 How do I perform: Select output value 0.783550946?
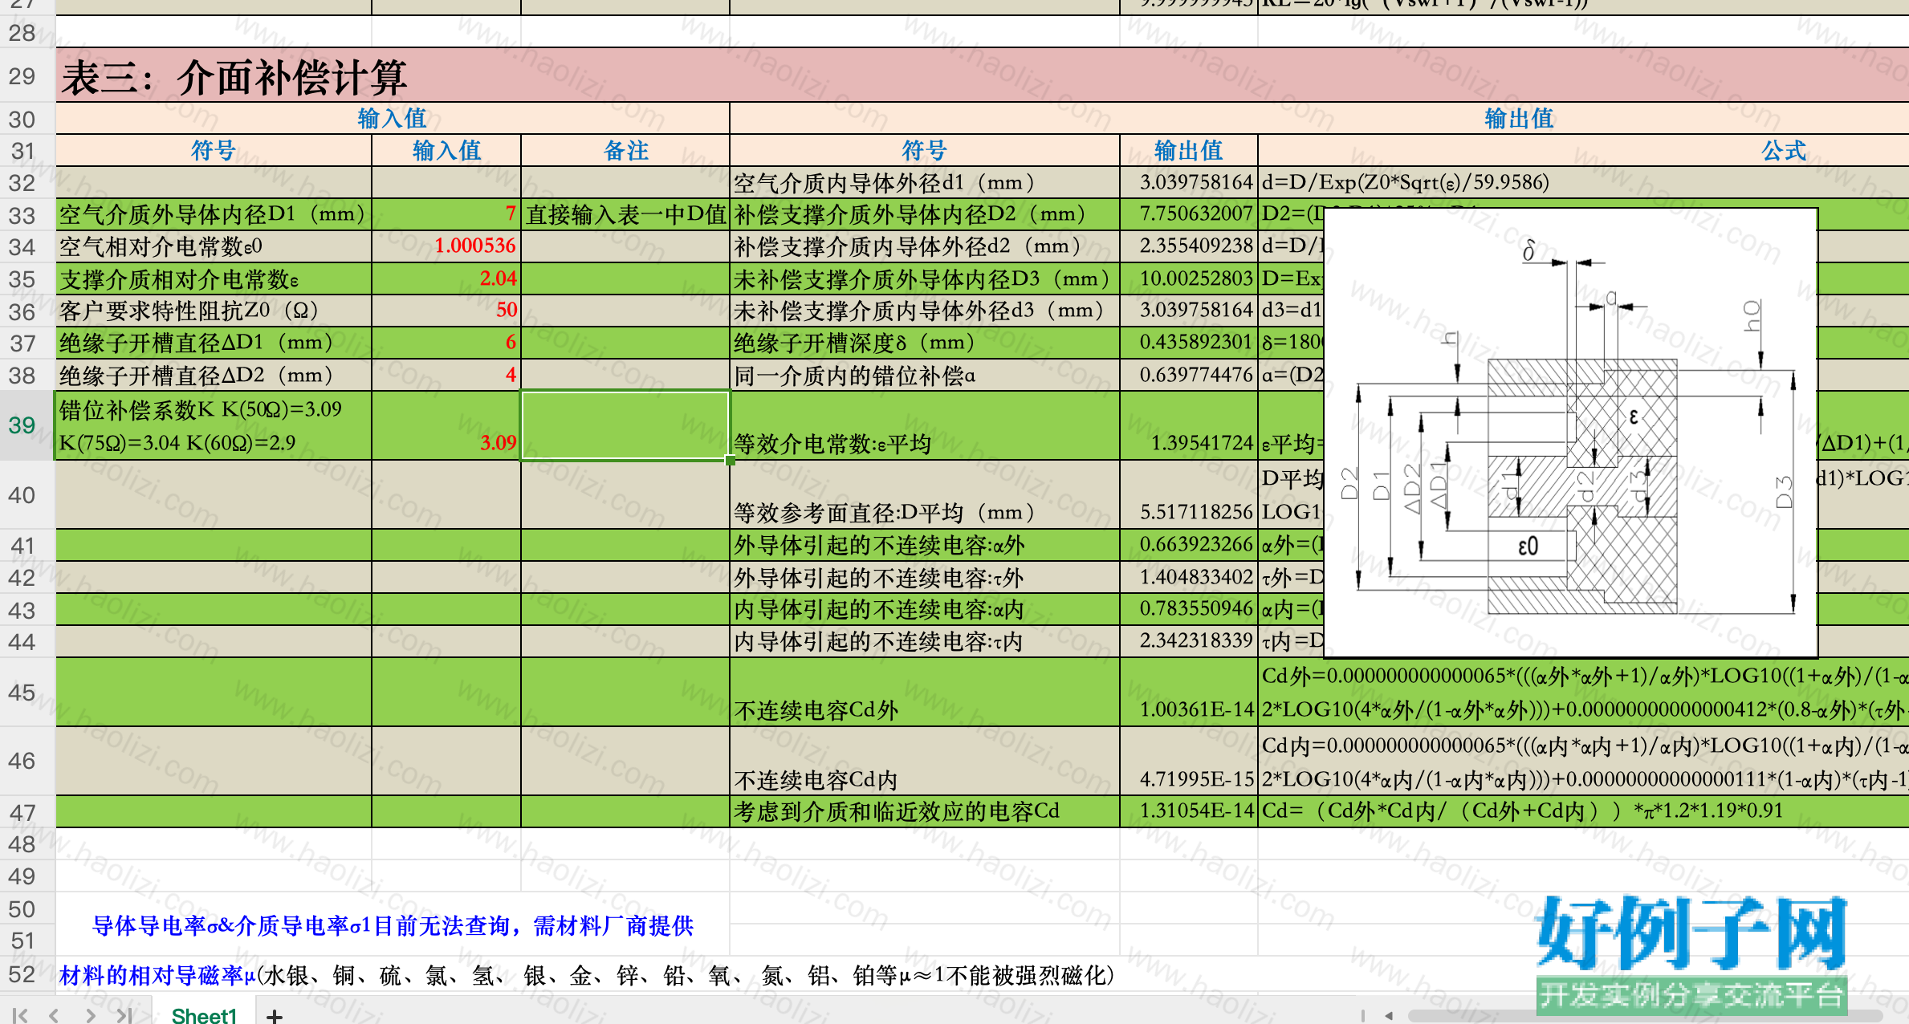[1189, 609]
